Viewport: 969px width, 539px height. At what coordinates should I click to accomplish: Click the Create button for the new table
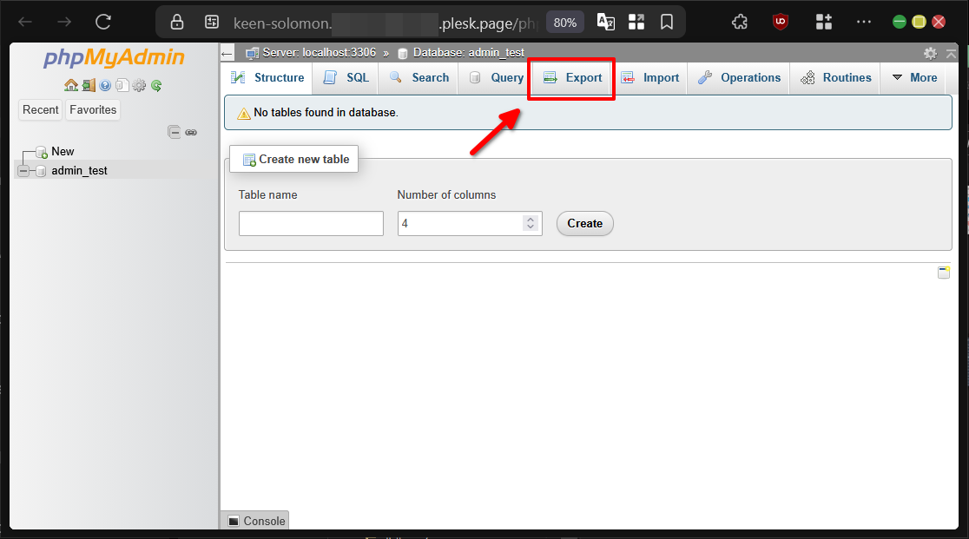coord(584,223)
